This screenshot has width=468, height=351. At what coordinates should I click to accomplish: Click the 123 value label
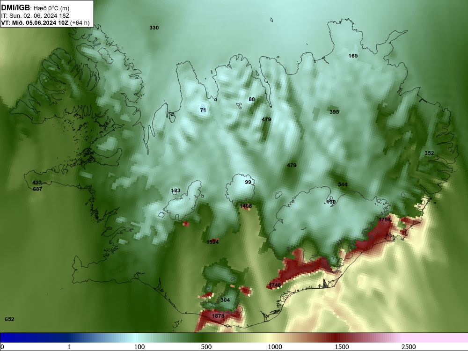tap(176, 191)
